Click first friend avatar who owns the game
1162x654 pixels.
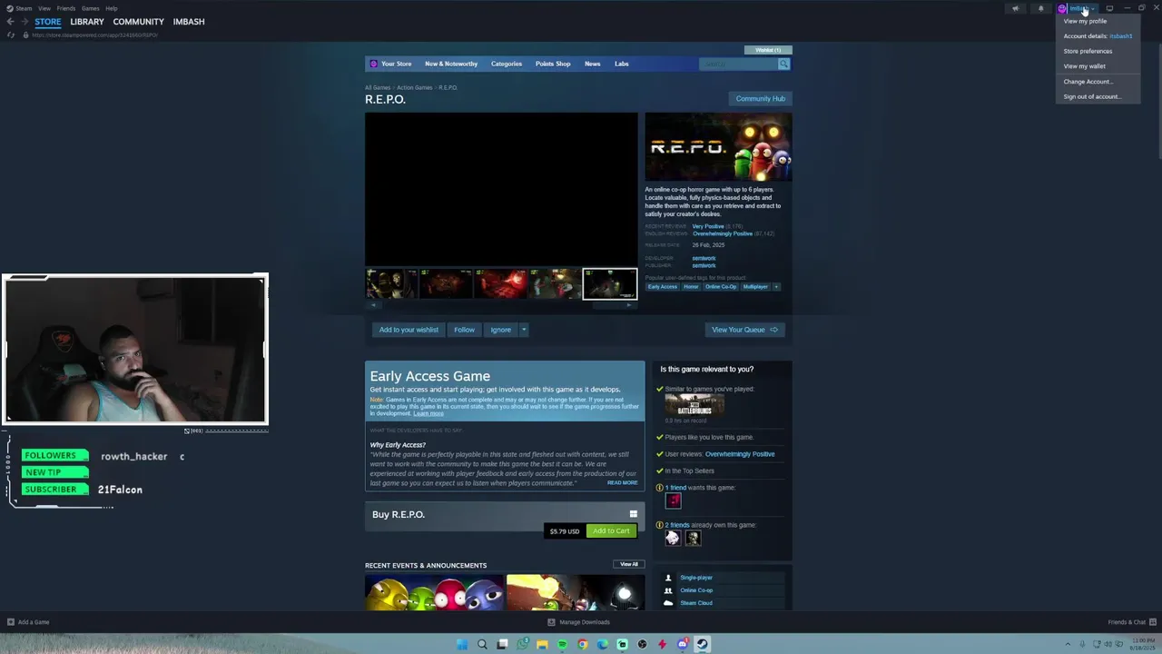point(673,538)
